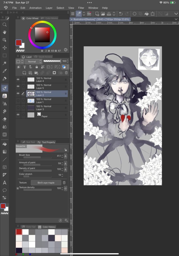The width and height of the screenshot is (179, 256).
Task: Select the Operation object tool
Action: (5, 40)
